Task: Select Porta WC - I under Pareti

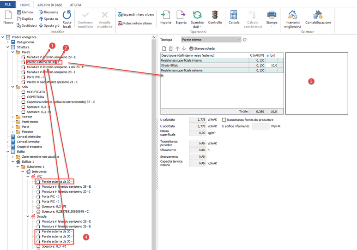Action: coord(36,77)
